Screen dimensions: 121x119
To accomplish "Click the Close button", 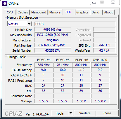I will [107, 113].
